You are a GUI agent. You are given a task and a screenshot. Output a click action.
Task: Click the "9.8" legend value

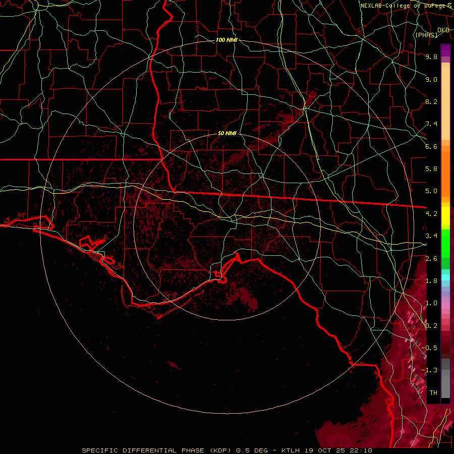click(x=431, y=56)
